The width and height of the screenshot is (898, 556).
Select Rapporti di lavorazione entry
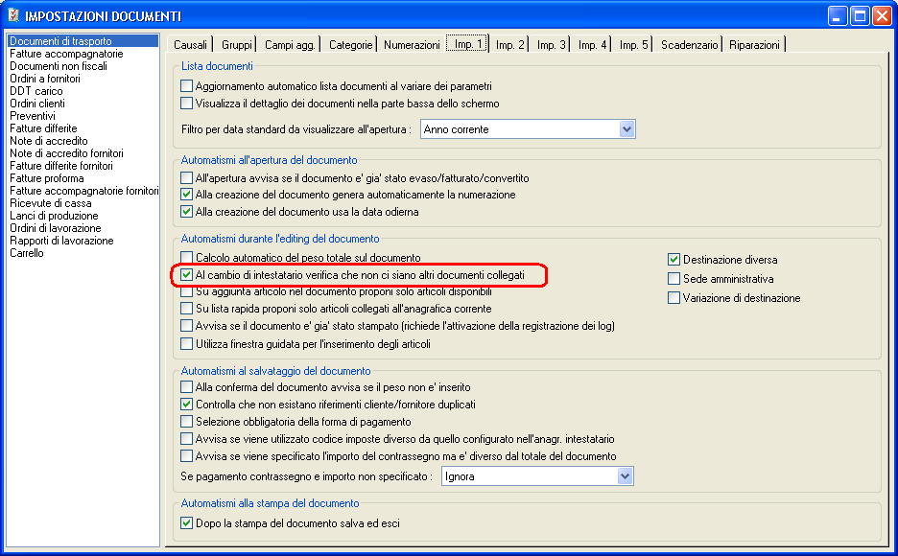coord(83,241)
